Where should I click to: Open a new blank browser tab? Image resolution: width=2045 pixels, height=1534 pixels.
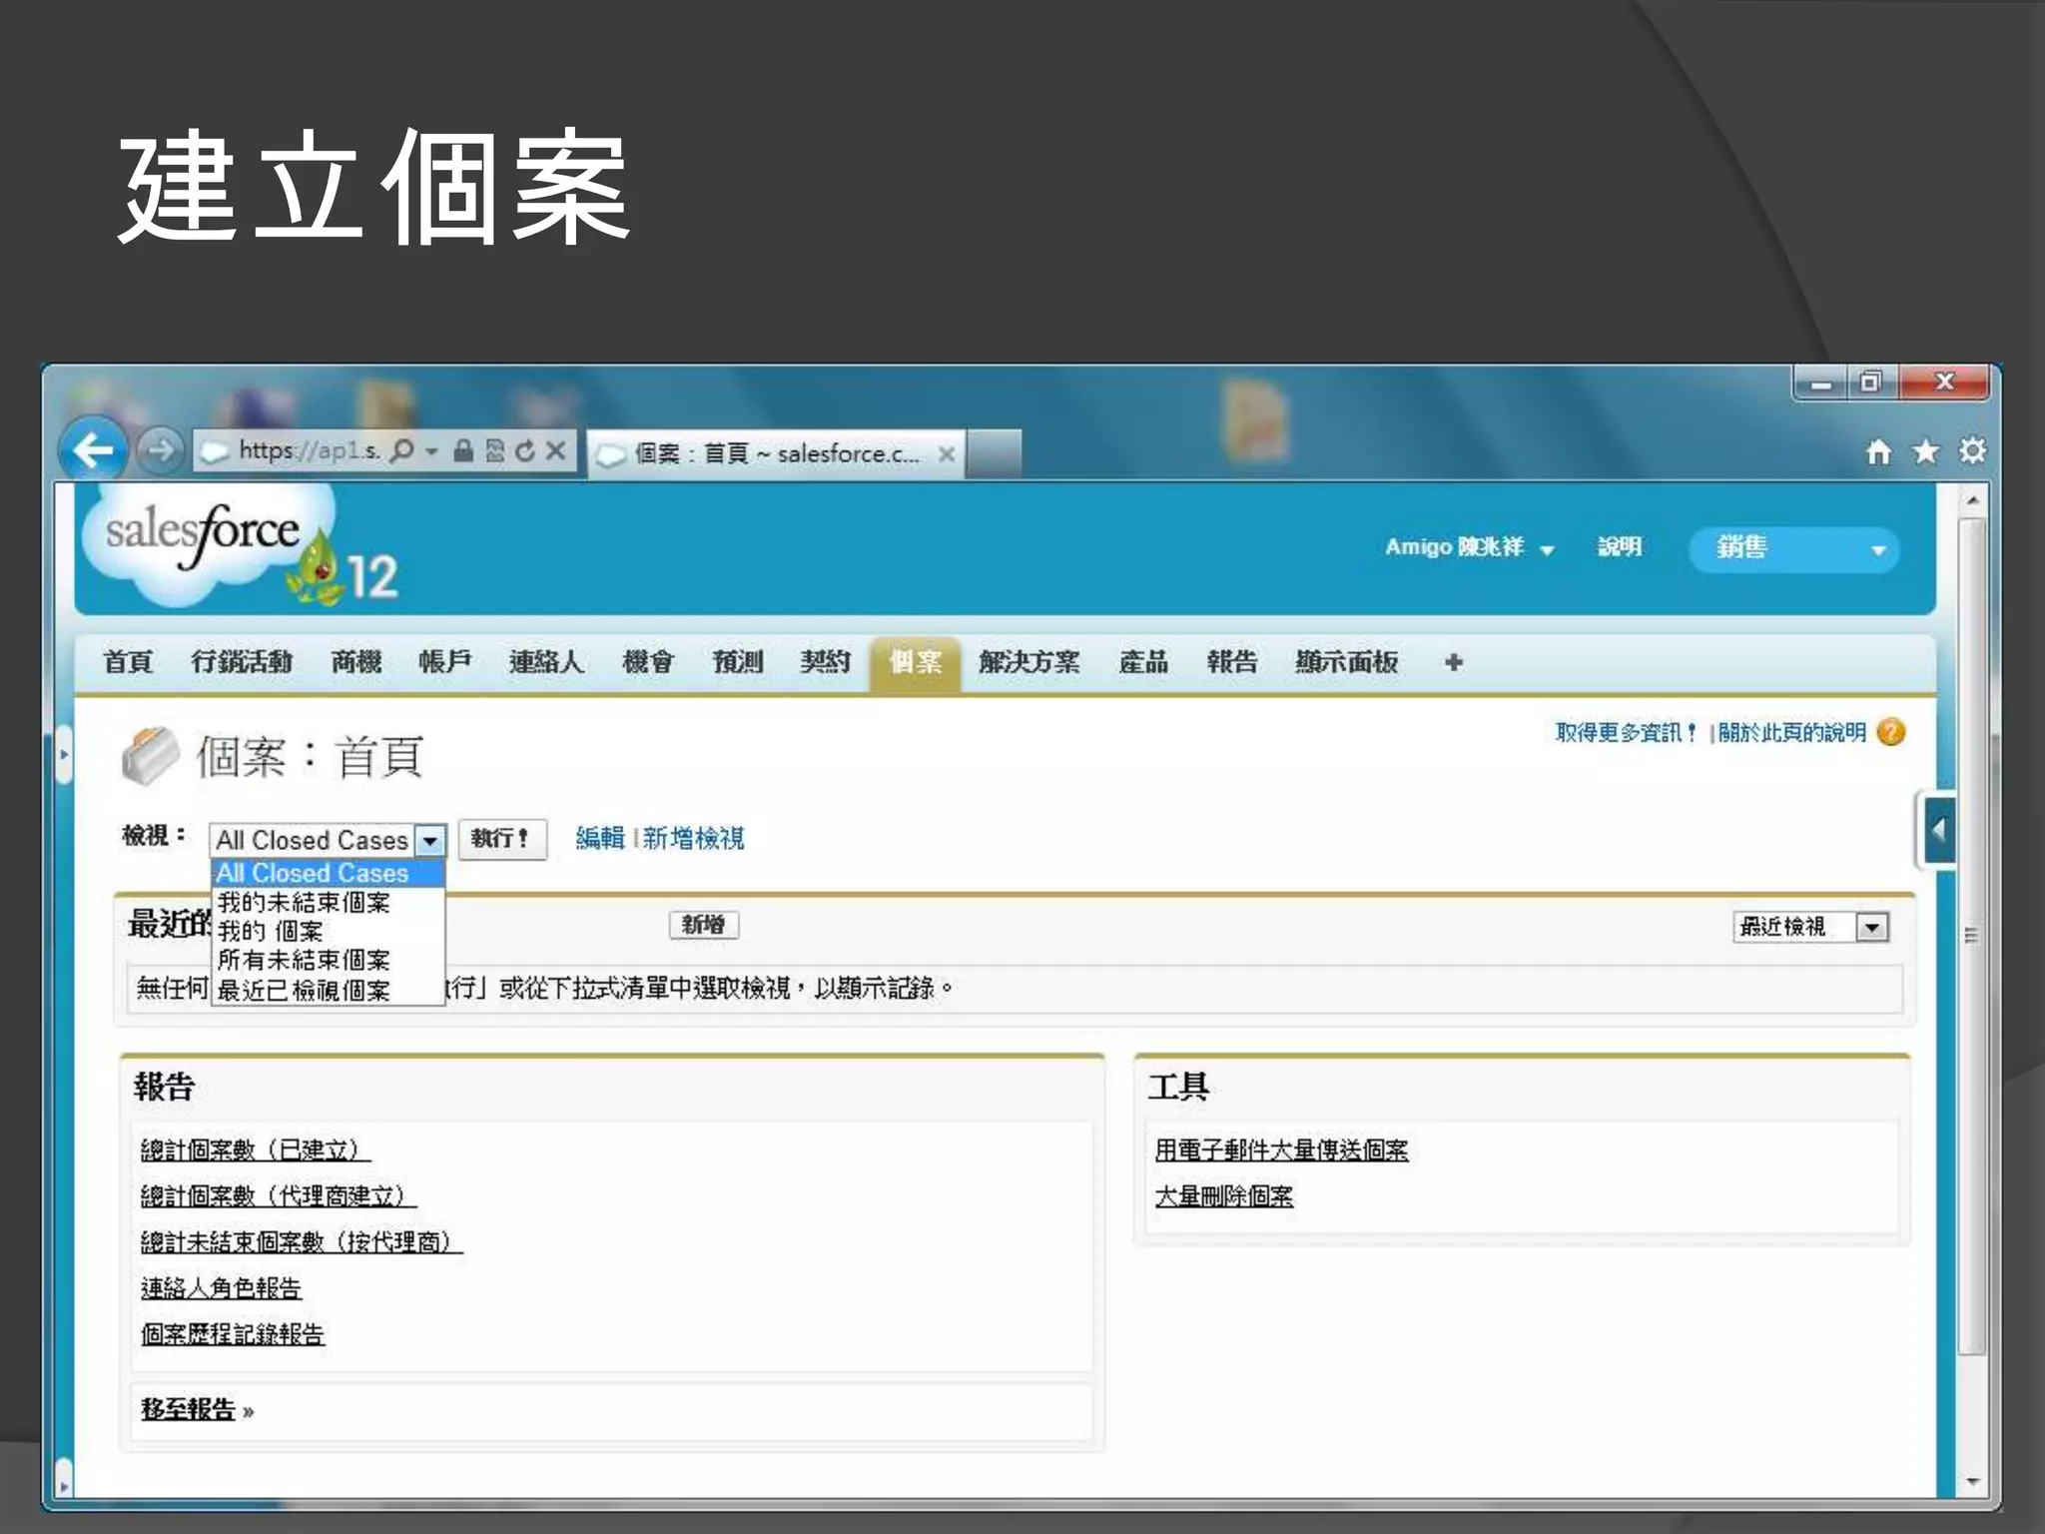(994, 453)
